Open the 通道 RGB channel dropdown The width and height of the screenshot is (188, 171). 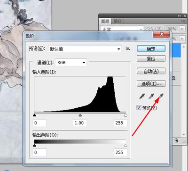point(71,63)
